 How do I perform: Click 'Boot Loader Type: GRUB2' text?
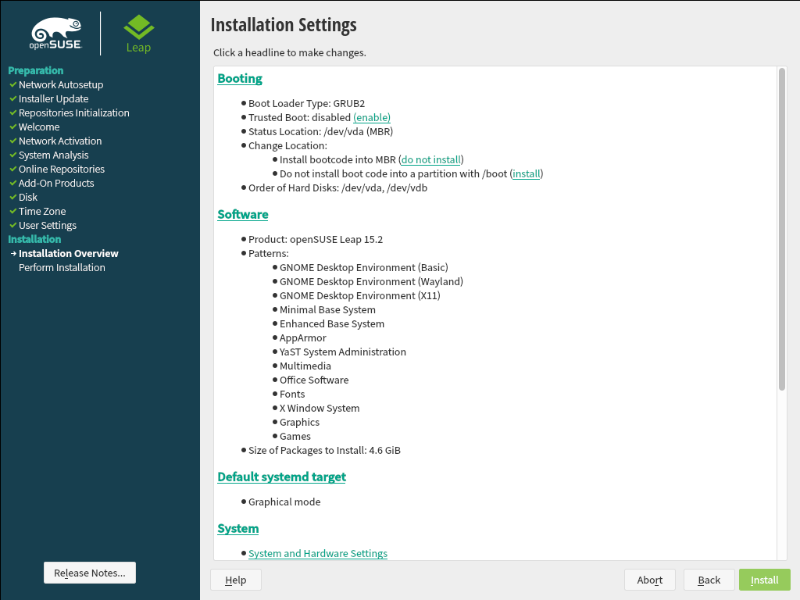(x=306, y=104)
